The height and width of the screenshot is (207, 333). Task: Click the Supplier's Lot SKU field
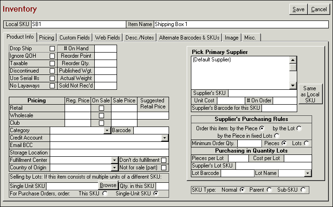pyautogui.click(x=274, y=166)
